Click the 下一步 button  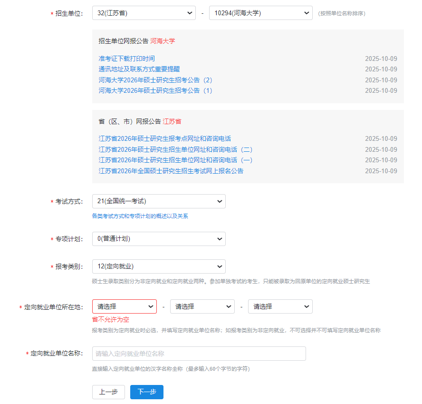[x=146, y=392]
